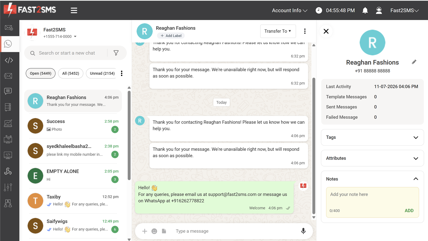Viewport: 428px width, 241px height.
Task: Open the sidebar settings sliders icon
Action: click(x=8, y=187)
